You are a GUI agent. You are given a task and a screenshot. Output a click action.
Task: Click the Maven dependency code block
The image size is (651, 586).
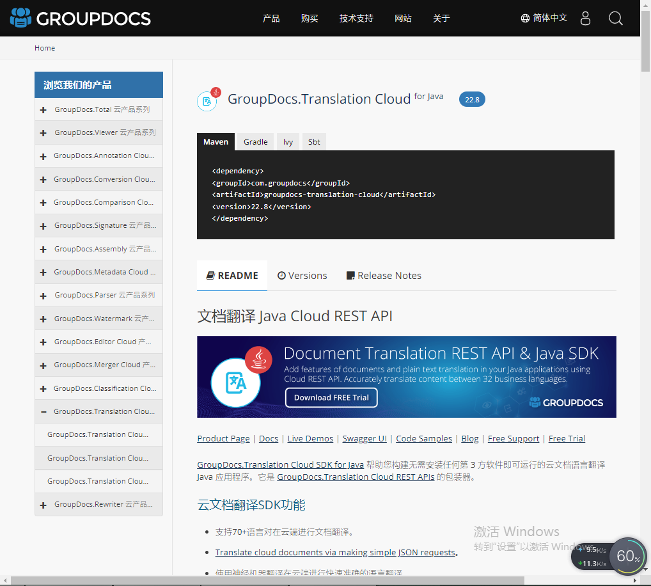(405, 194)
